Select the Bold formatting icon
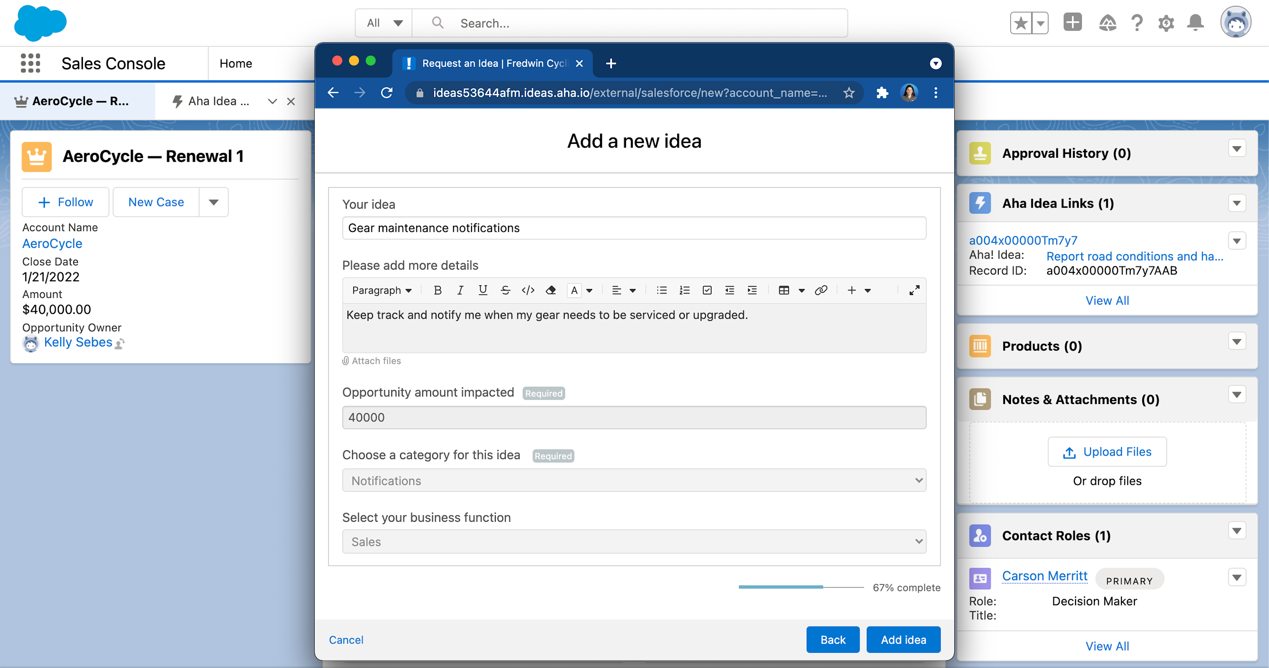Image resolution: width=1269 pixels, height=668 pixels. pyautogui.click(x=437, y=290)
